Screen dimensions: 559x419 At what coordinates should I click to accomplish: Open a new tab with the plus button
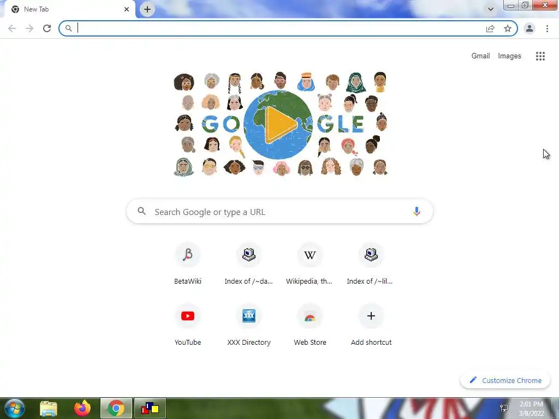[x=147, y=9]
